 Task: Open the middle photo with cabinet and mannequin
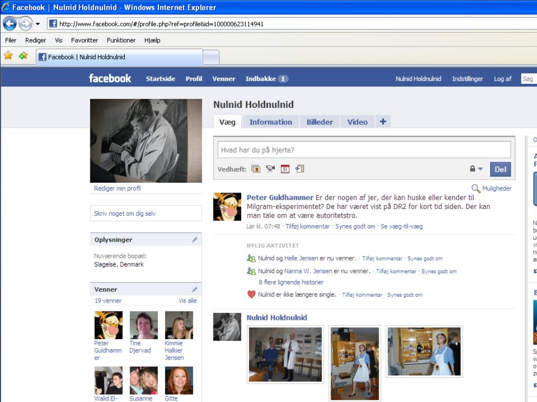[355, 364]
